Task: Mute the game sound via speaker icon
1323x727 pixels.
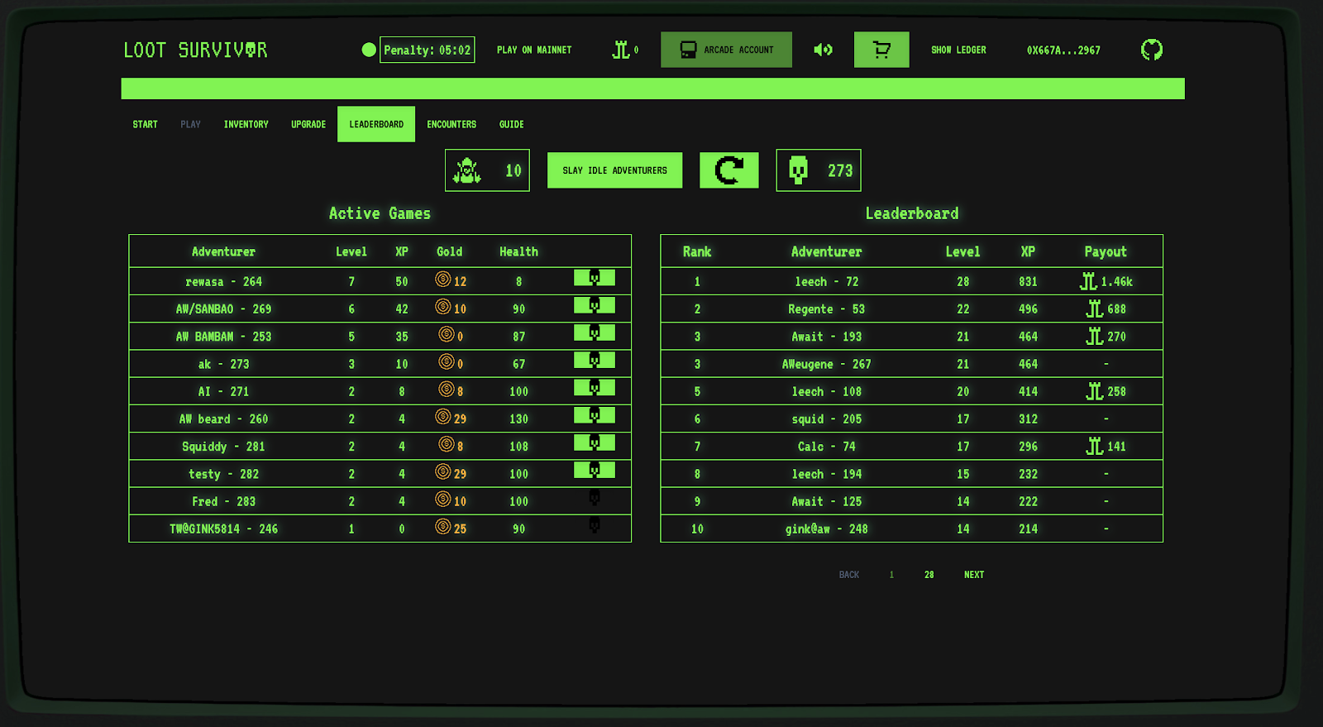Action: click(823, 50)
